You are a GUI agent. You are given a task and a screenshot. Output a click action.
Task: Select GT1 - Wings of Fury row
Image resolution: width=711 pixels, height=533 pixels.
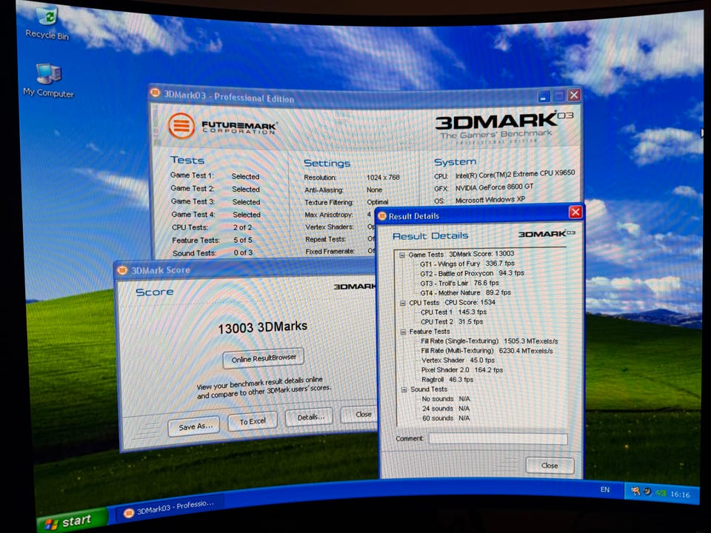pyautogui.click(x=467, y=264)
